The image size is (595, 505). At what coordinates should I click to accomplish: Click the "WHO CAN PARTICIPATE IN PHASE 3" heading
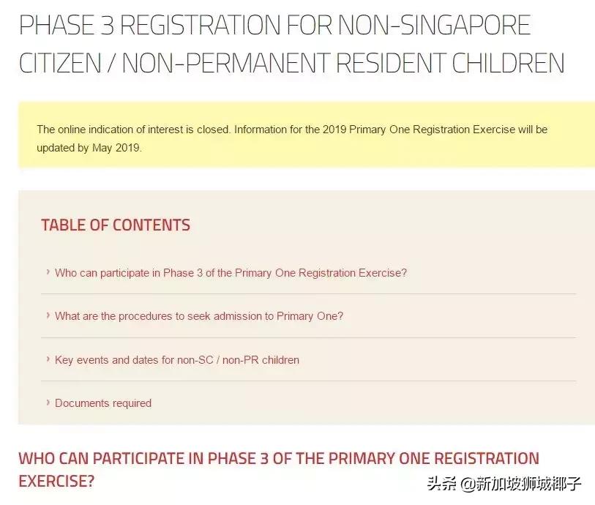coord(278,459)
